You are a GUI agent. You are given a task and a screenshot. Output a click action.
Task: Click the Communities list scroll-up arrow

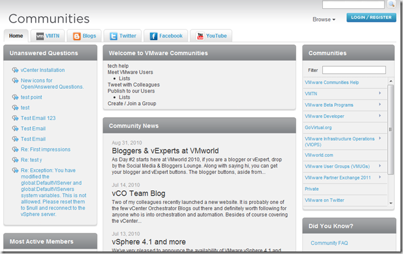390,81
